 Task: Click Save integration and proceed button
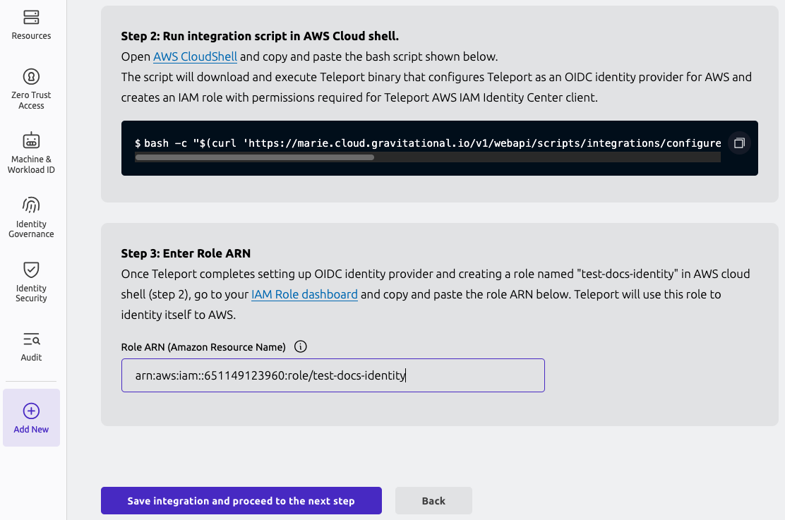(x=241, y=500)
